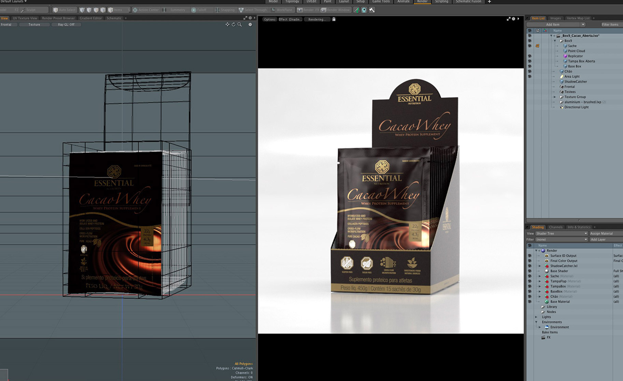Open the 3D viewport gear settings
The image size is (623, 381).
click(250, 25)
